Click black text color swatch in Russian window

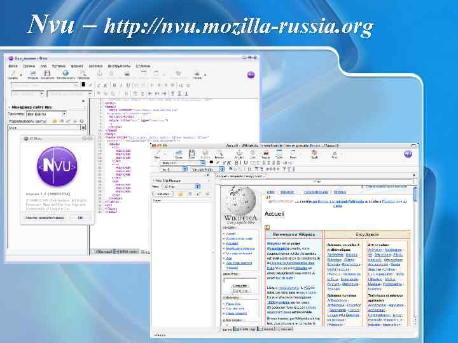point(83,84)
